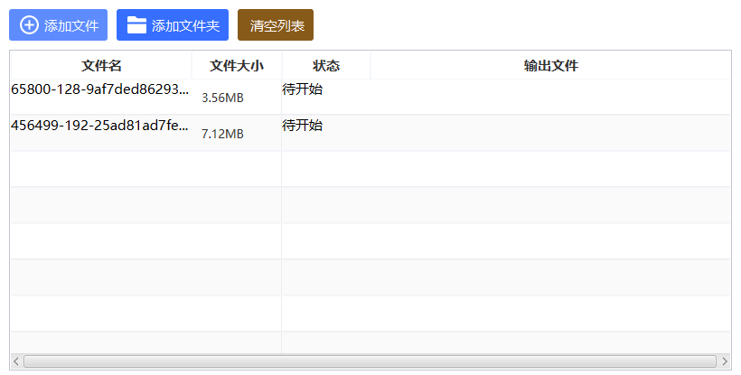Click the 3.56MB size cell
Viewport: 741px width, 375px height.
point(222,98)
